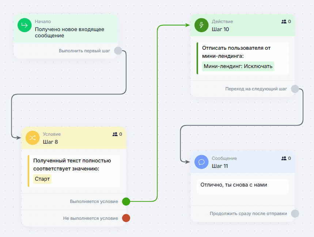Click the Получено новое входящее сообщение title
The image size is (314, 237).
(69, 33)
